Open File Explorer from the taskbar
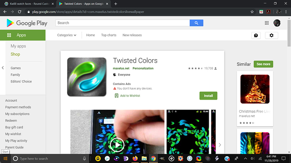This screenshot has width=291, height=163. point(144,158)
